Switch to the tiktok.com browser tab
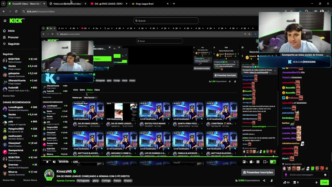Image resolution: width=332 pixels, height=187 pixels. click(67, 4)
